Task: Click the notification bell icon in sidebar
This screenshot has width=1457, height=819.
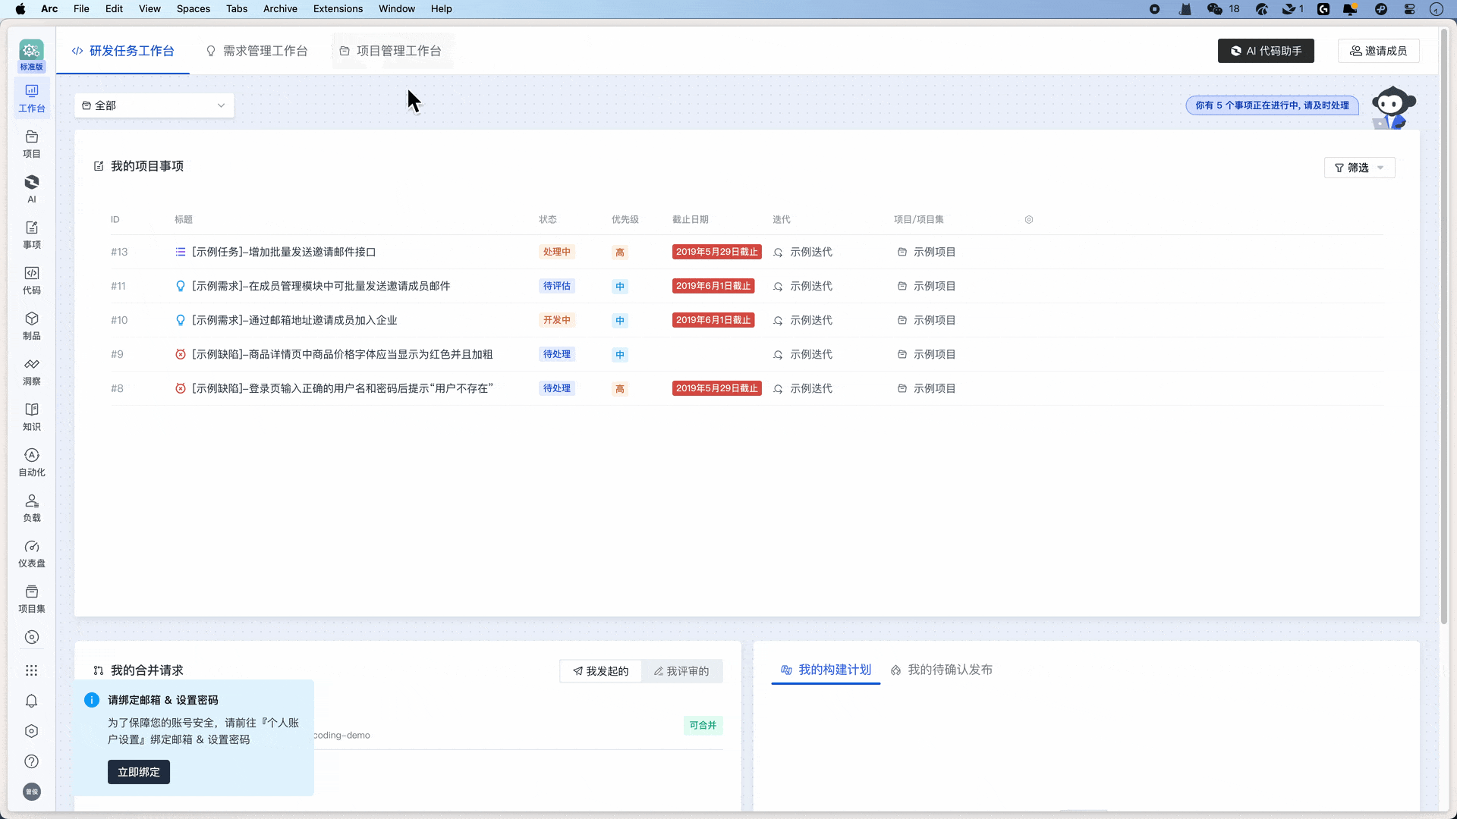Action: tap(31, 701)
